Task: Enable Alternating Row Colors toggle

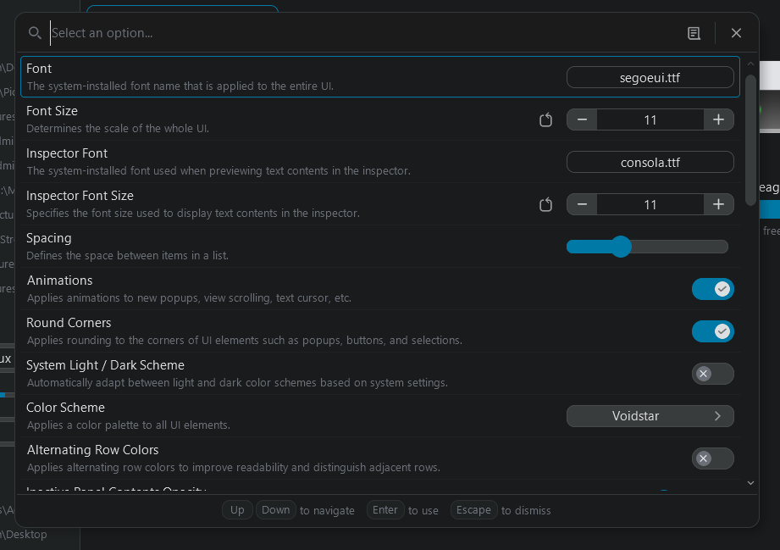Action: [712, 458]
